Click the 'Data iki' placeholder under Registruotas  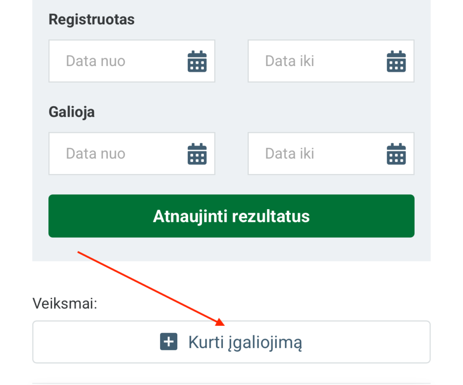coord(289,61)
